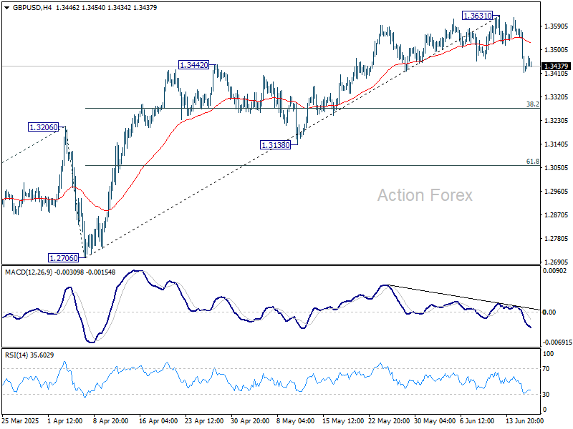Click the MACD 0.00902 scale value

(554, 271)
